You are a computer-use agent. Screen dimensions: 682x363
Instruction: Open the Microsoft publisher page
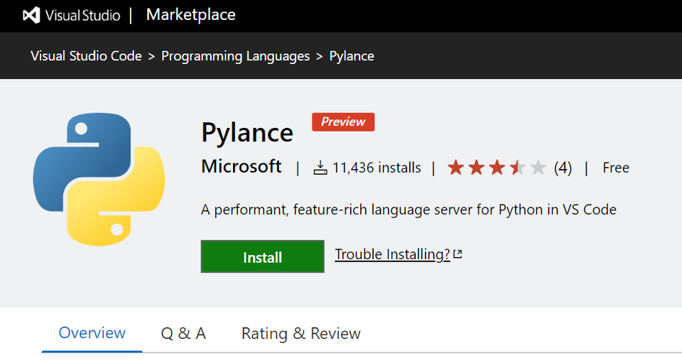(242, 167)
